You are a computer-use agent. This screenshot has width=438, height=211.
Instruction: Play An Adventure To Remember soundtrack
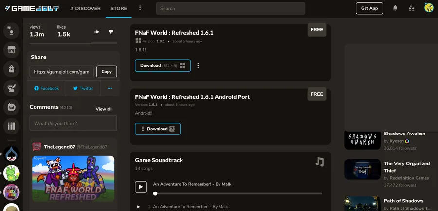click(x=141, y=187)
